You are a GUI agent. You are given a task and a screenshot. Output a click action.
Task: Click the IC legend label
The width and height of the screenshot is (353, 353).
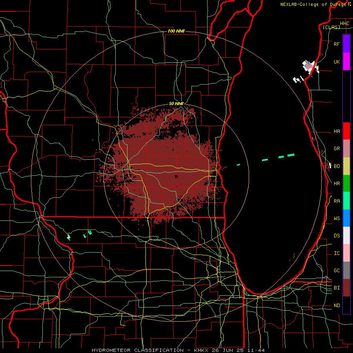(337, 253)
